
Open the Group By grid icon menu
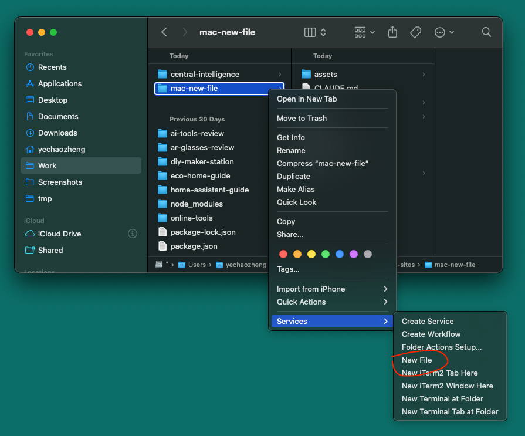[x=364, y=32]
